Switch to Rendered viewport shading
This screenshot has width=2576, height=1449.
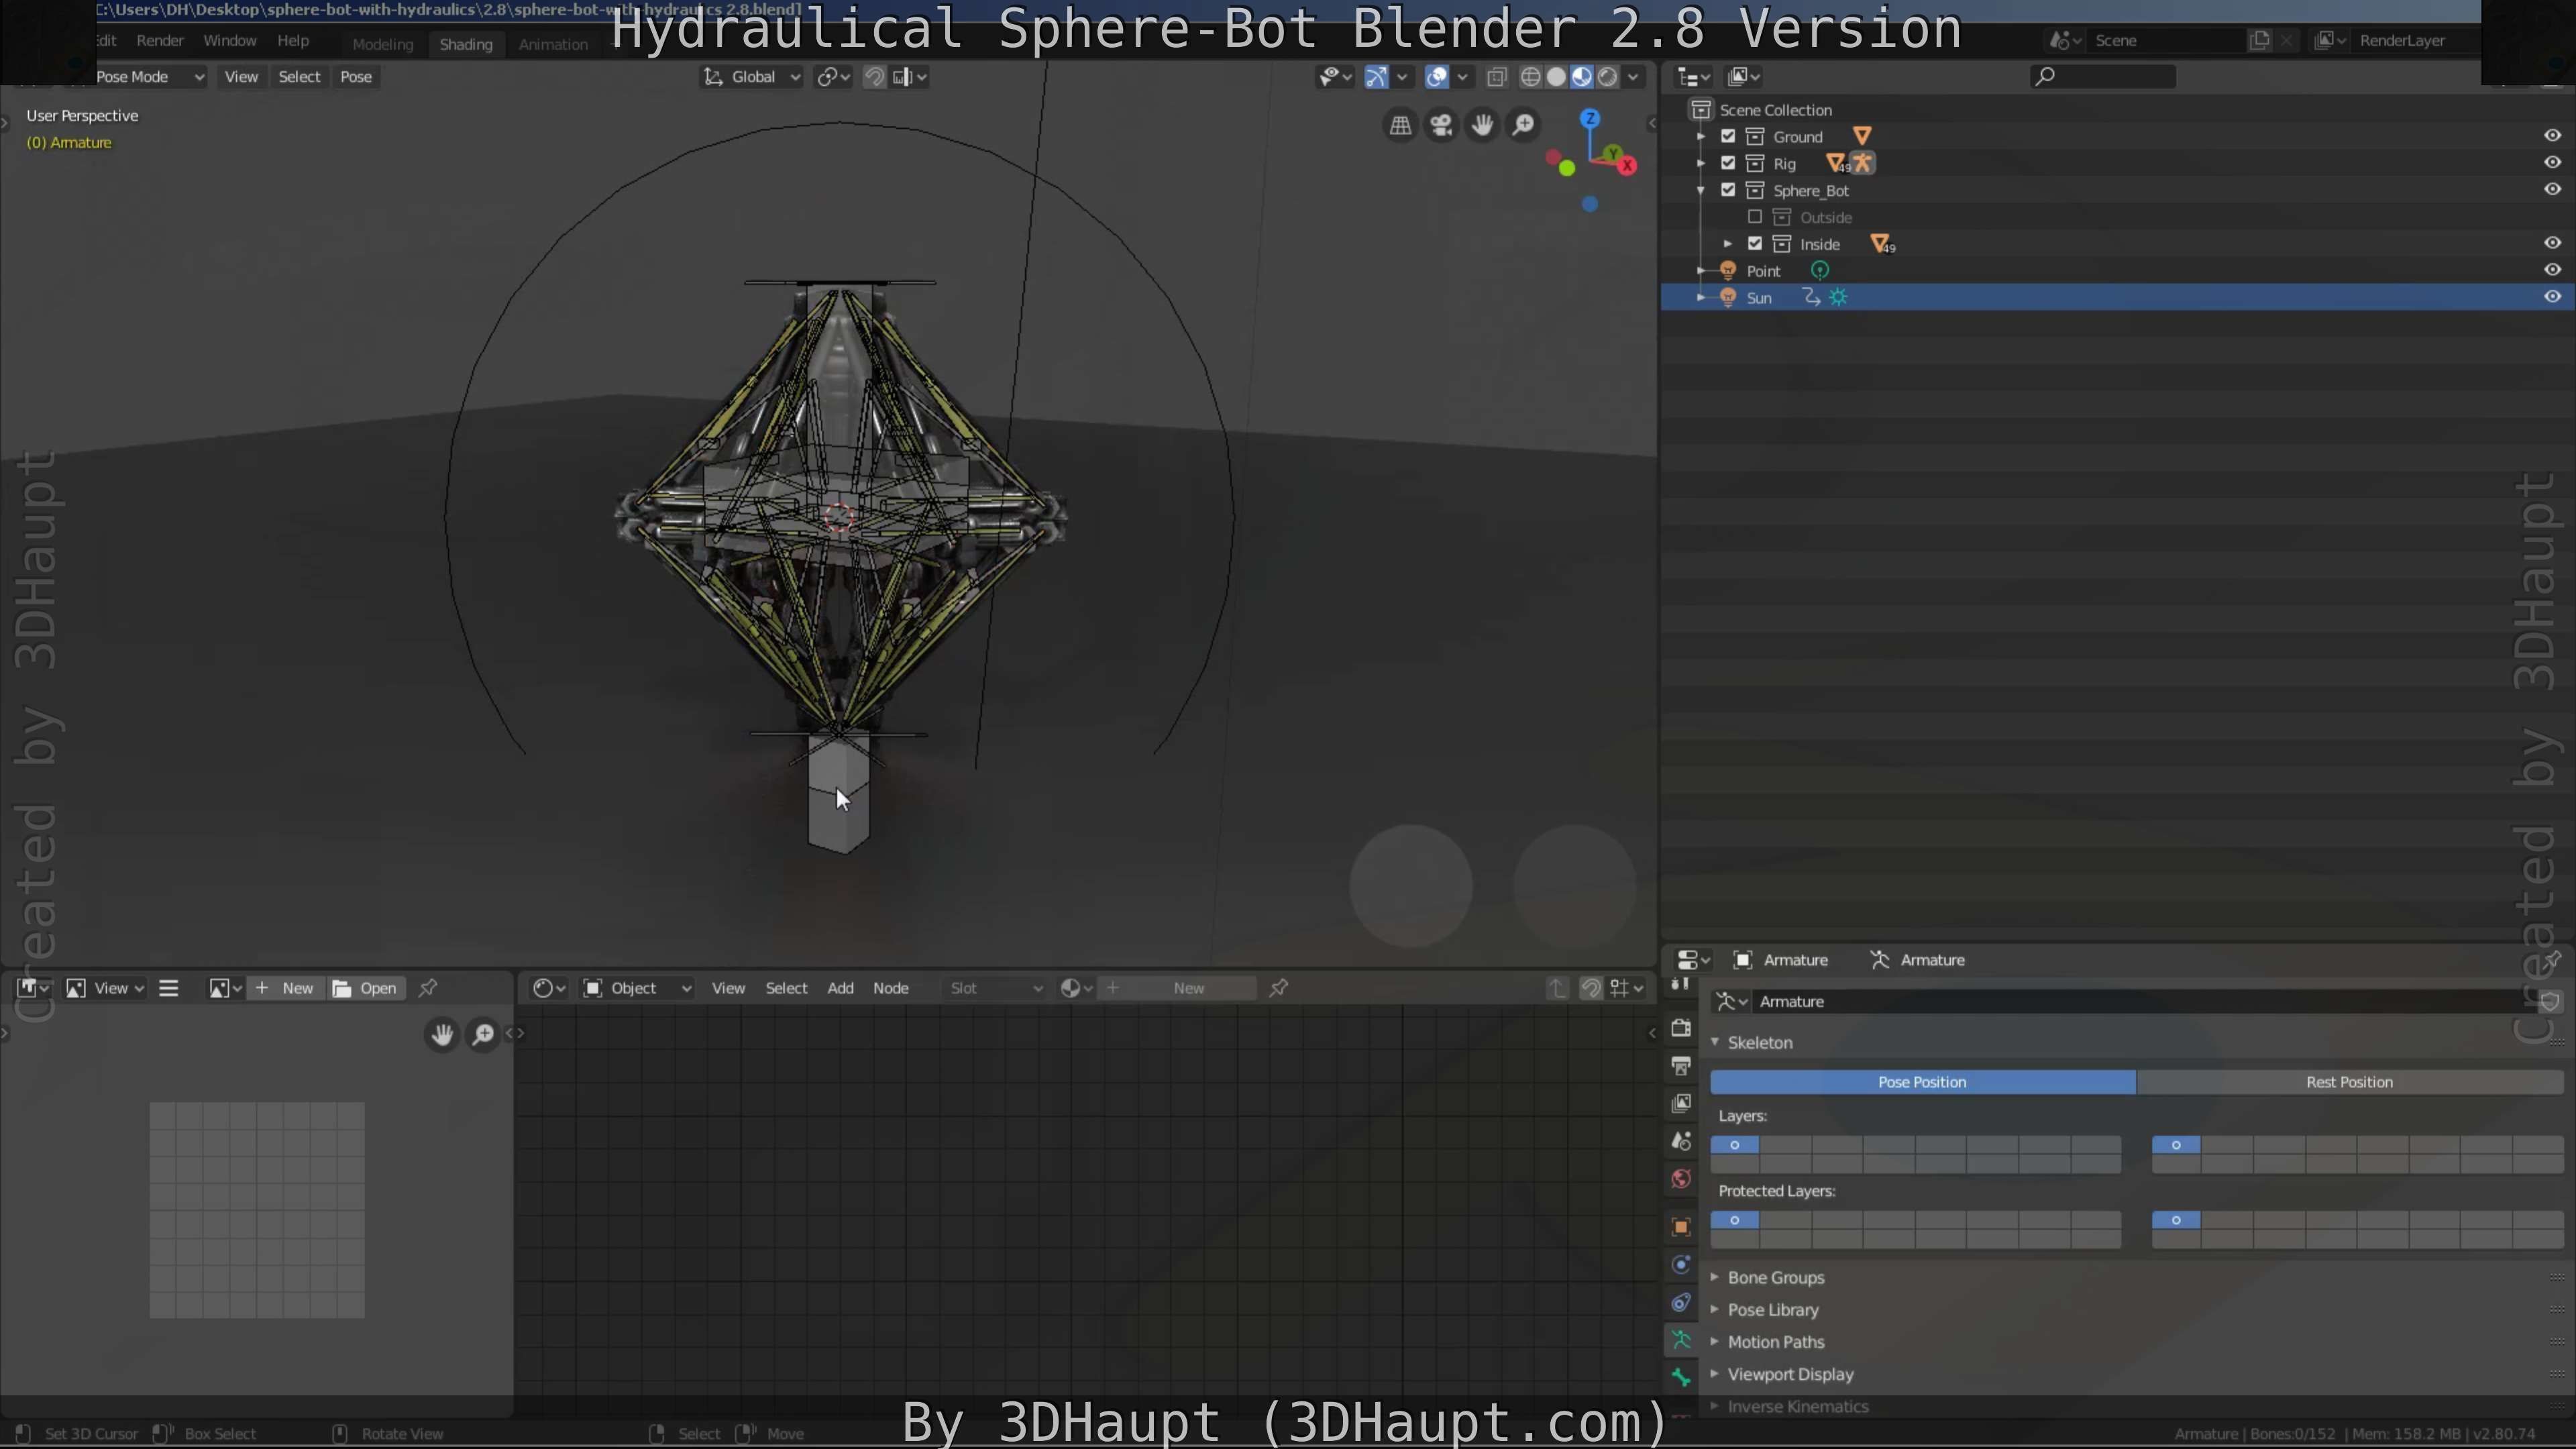coord(1607,77)
